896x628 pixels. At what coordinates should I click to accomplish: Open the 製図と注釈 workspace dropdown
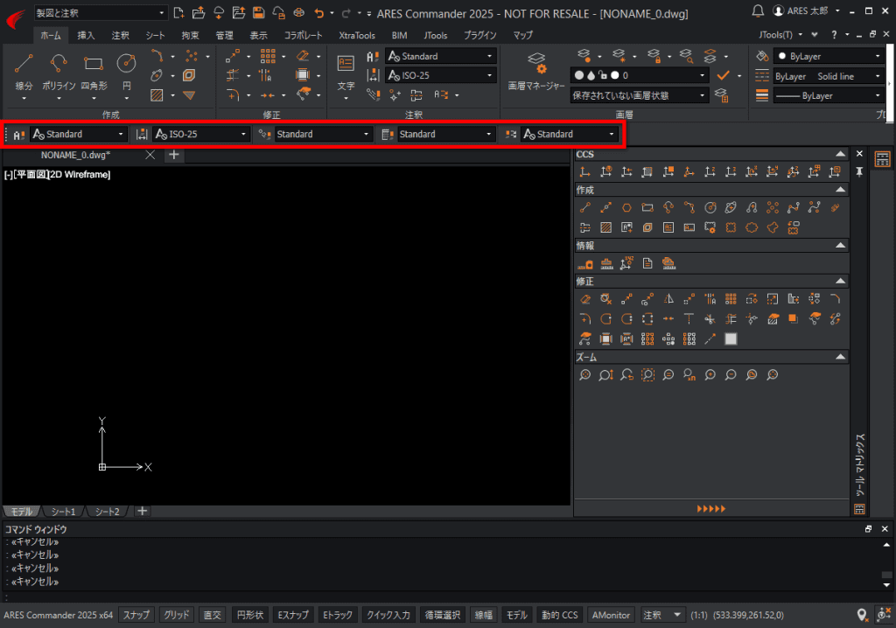point(100,13)
